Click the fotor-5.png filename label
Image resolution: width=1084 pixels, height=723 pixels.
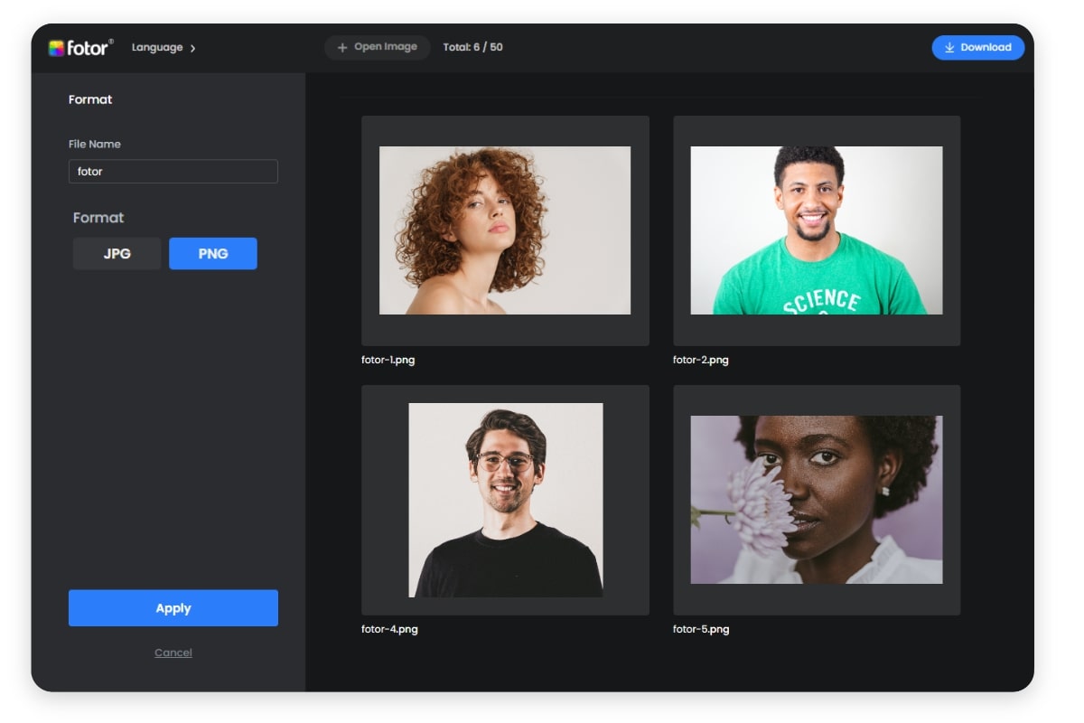tap(701, 629)
